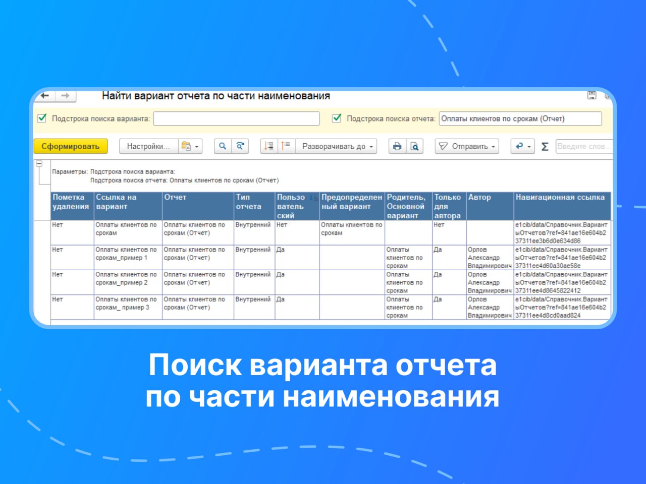Click the variant search substring input field

236,118
